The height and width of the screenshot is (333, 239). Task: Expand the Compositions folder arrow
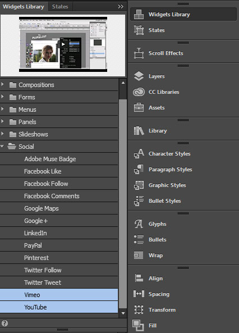2,84
